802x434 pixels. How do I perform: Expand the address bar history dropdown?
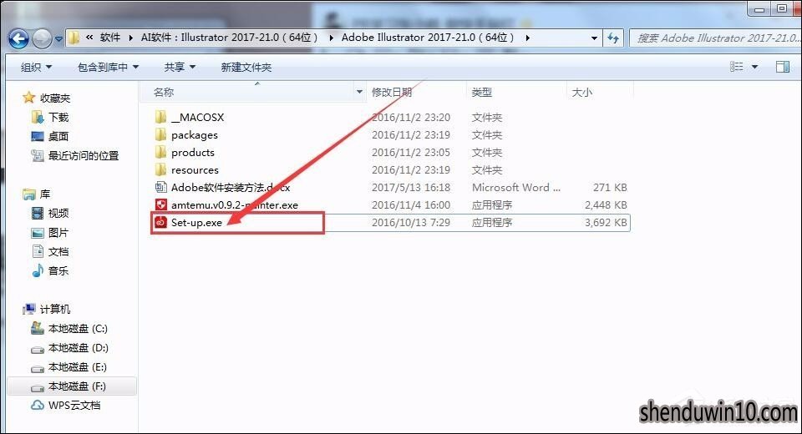pos(594,38)
